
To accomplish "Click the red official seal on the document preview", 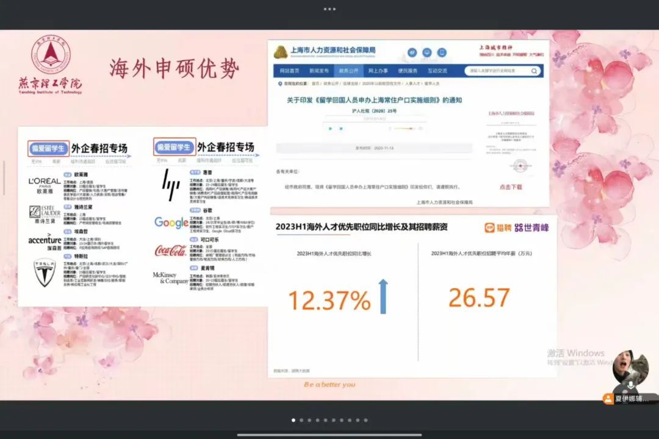I will tap(520, 165).
